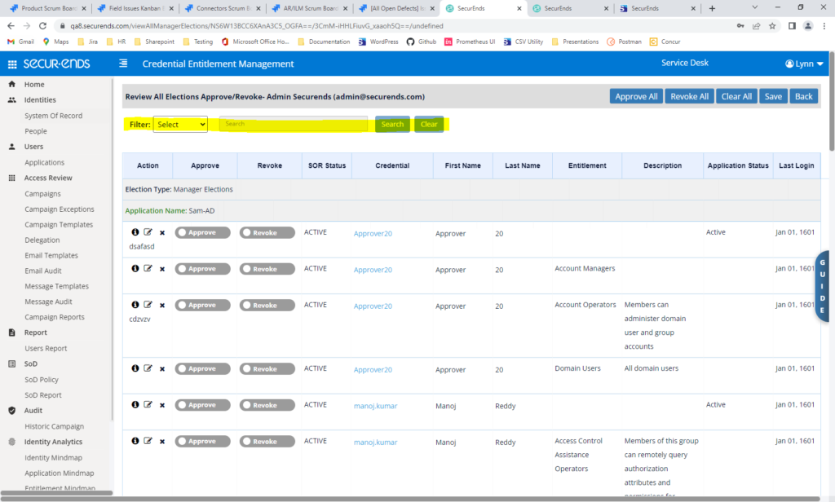
Task: Open the apps grid icon beside SecurEnds logo
Action: 11,64
